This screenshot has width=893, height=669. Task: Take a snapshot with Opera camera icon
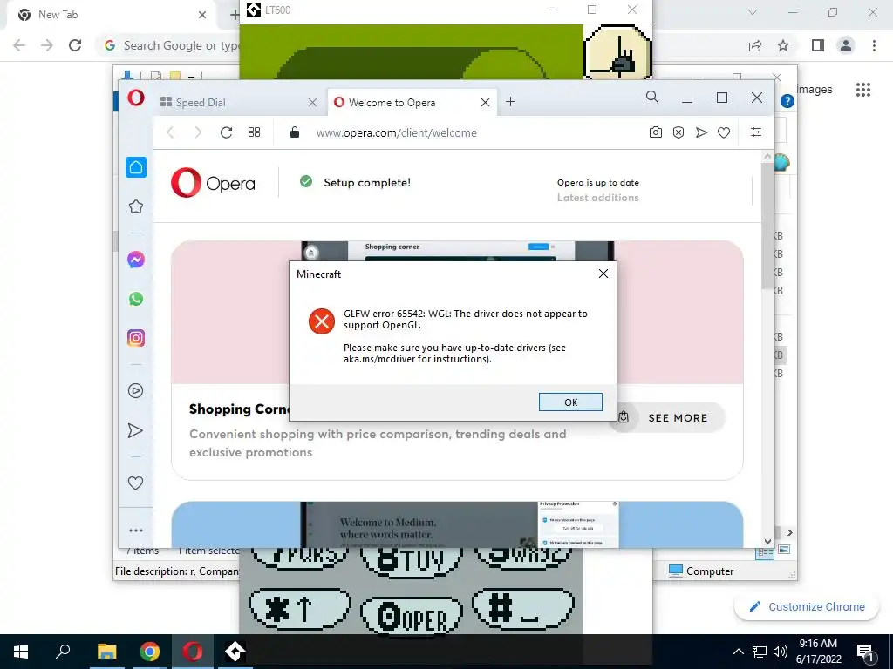coord(656,132)
